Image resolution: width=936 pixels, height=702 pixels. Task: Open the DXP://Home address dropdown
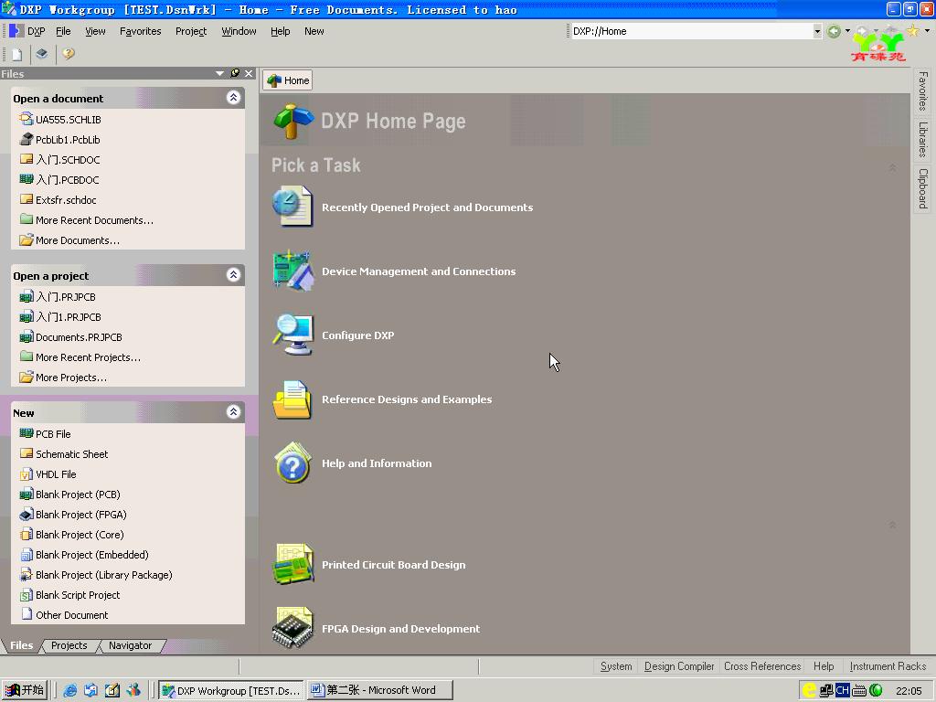click(x=817, y=31)
